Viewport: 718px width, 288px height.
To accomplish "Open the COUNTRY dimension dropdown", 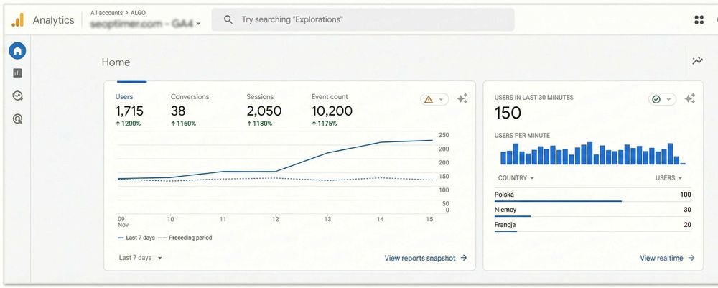I will click(516, 178).
